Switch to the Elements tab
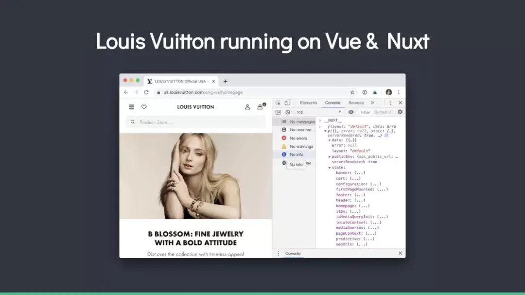 (x=308, y=103)
